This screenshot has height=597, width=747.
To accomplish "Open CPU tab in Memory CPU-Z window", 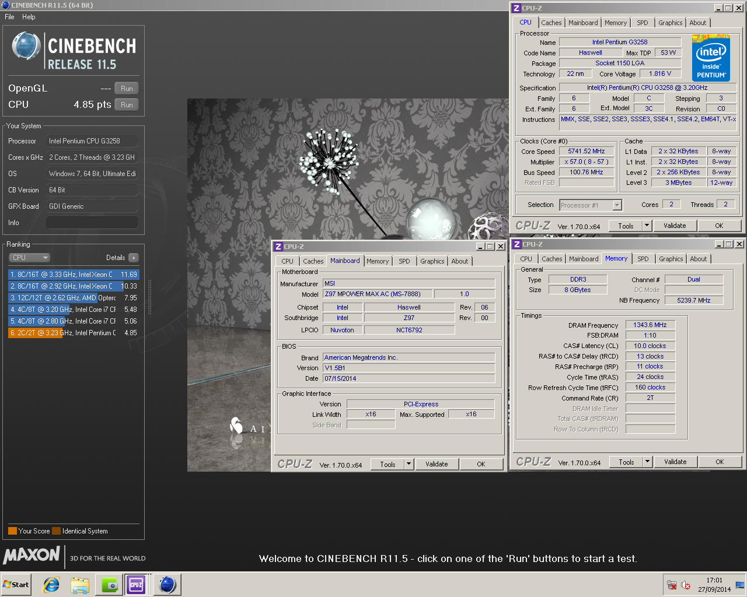I will click(526, 259).
